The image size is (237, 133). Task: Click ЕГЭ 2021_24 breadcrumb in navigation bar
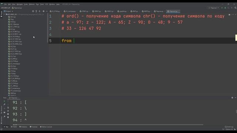6,8
